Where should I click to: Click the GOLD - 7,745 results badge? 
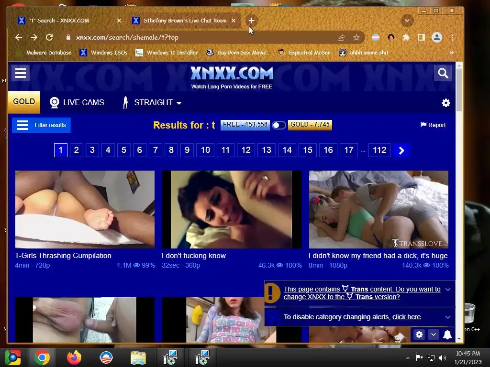[x=310, y=125]
